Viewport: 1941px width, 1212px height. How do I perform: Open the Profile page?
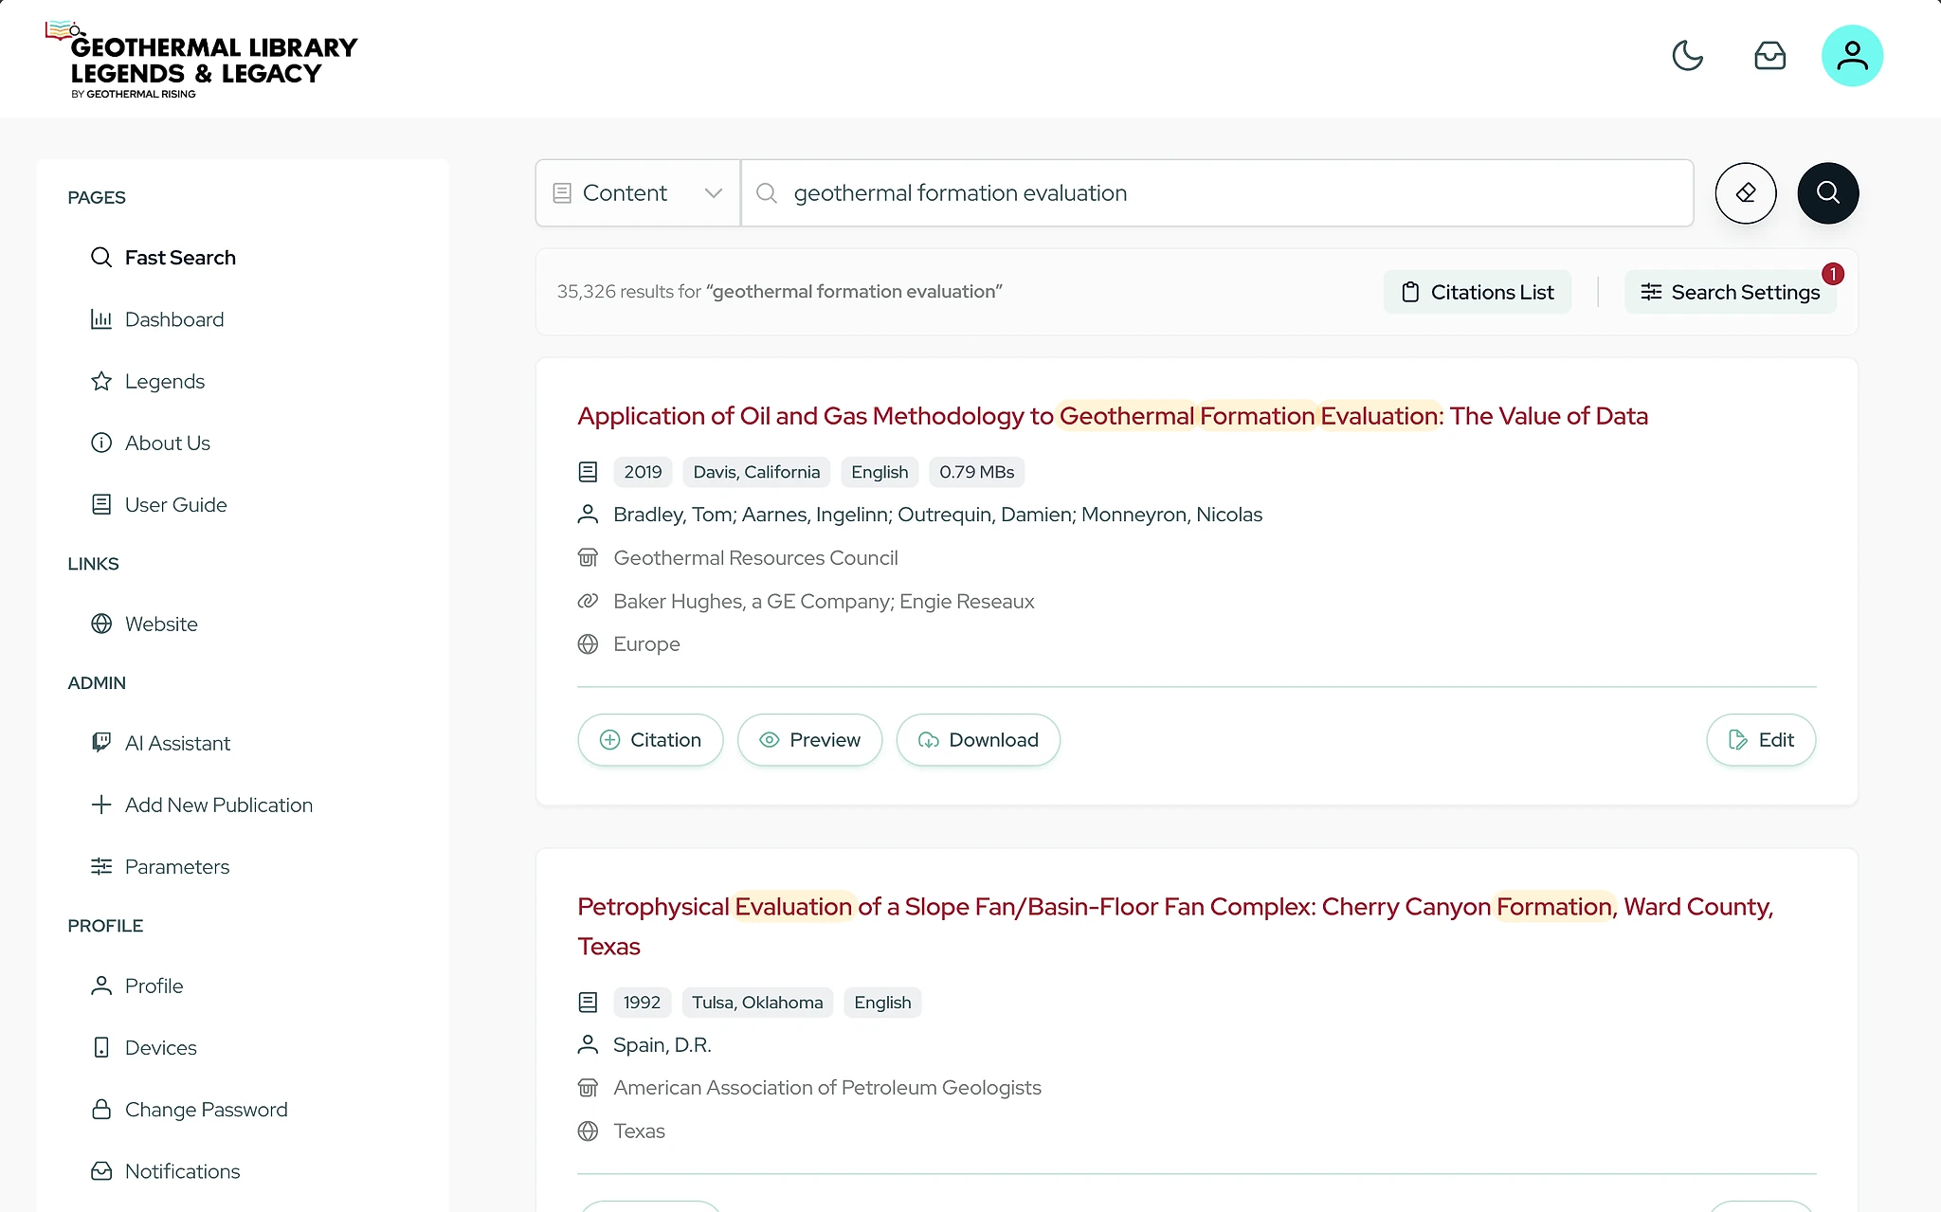(x=154, y=986)
